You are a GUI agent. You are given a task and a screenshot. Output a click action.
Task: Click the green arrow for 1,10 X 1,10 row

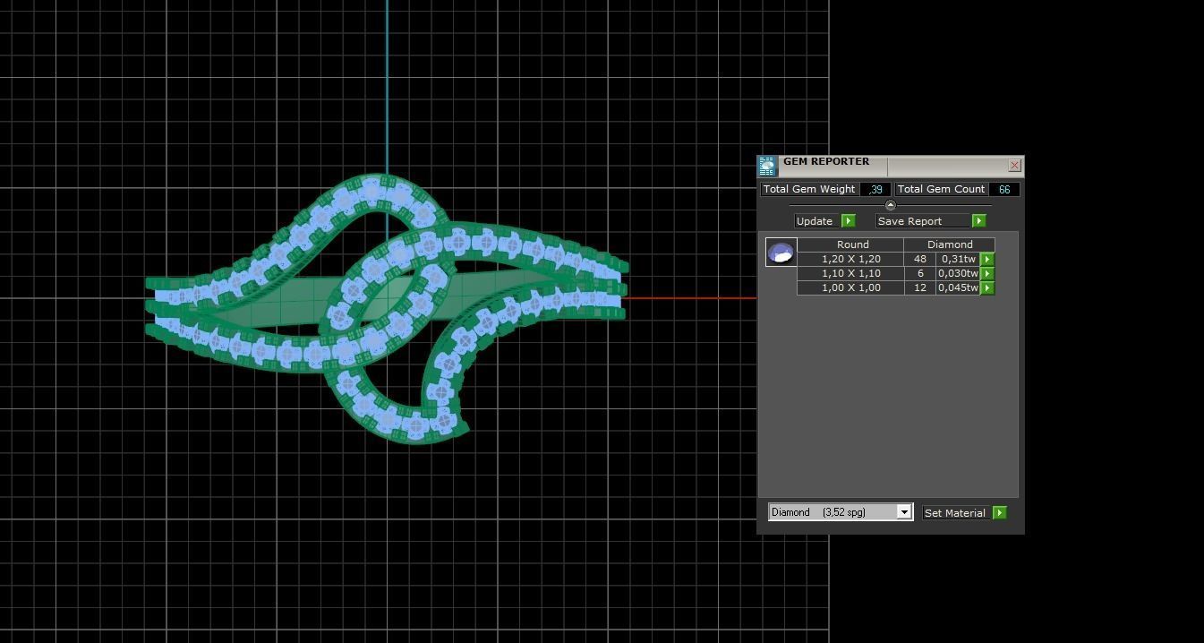(987, 273)
